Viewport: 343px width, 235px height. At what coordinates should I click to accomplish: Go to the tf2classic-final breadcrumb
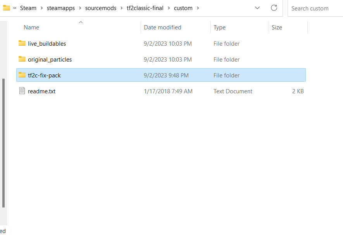[145, 8]
